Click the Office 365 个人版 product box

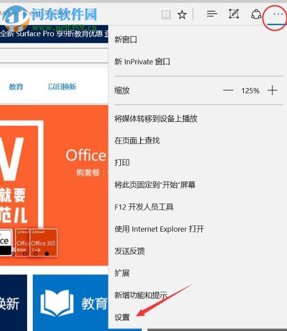43,242
